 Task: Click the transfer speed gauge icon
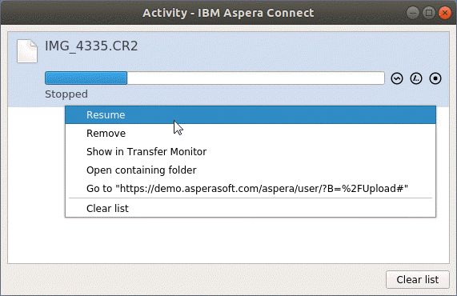[x=416, y=78]
